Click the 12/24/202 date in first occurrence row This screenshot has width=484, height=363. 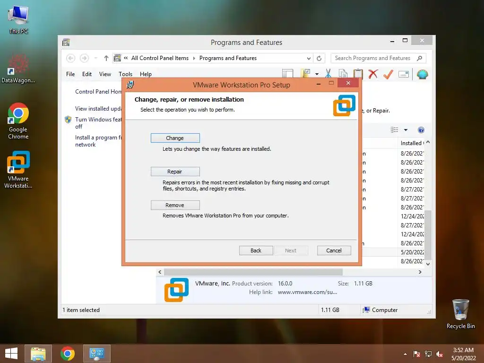click(412, 216)
